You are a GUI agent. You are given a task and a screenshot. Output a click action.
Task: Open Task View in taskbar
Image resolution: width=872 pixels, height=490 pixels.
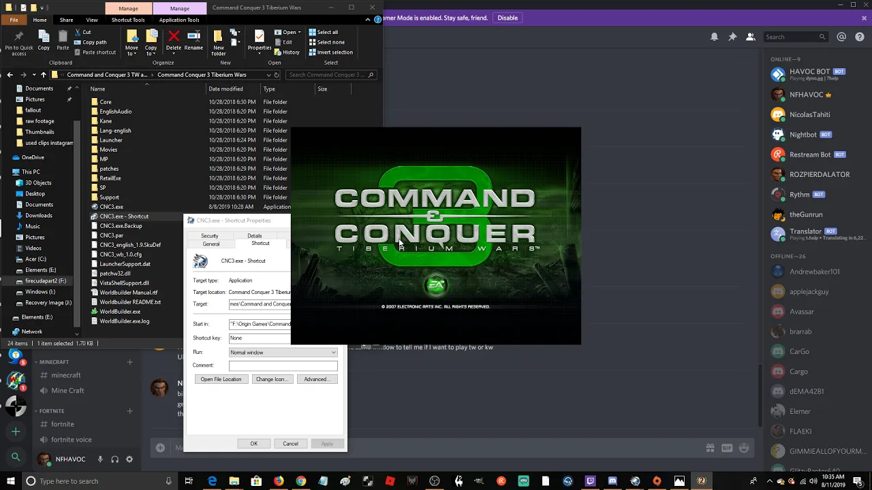189,481
